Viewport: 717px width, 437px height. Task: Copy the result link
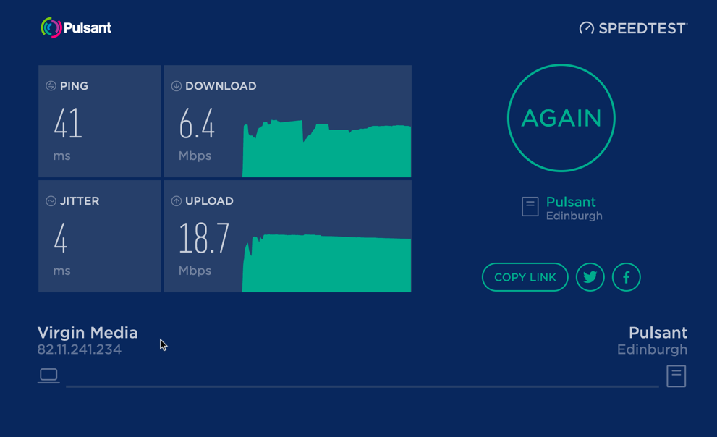pos(525,277)
